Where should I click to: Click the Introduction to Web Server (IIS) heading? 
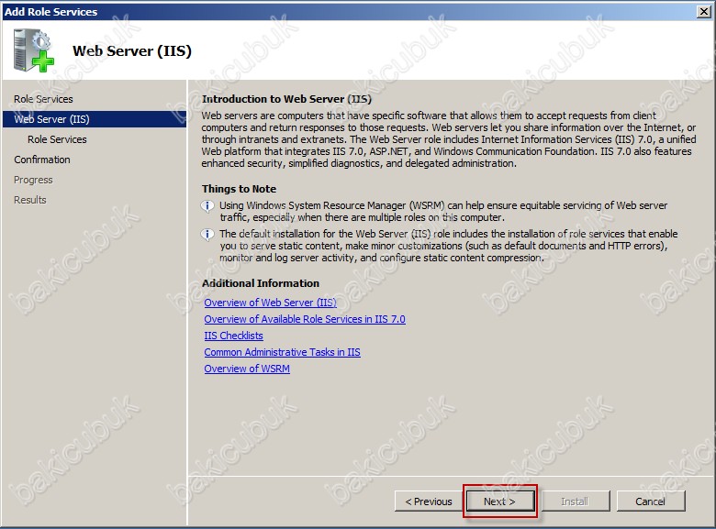(286, 99)
